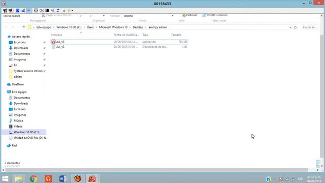
Task: Open the orange headphones app in taskbar
Action: [x=48, y=178]
